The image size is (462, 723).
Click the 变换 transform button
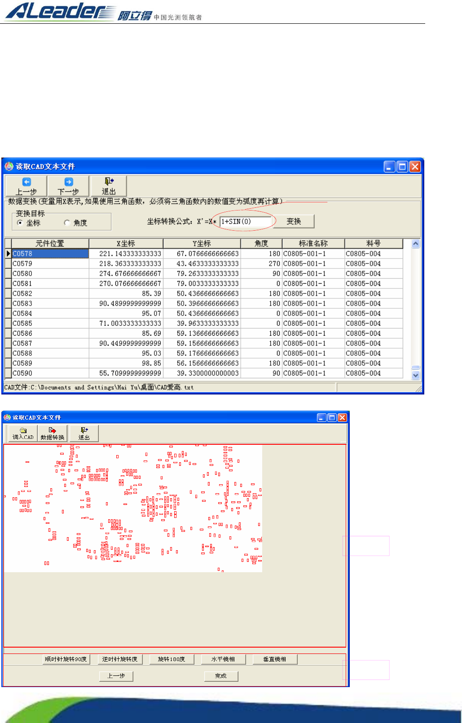tap(294, 221)
